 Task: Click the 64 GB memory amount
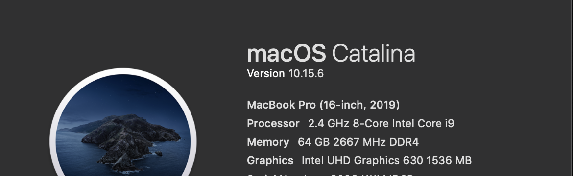pos(313,142)
